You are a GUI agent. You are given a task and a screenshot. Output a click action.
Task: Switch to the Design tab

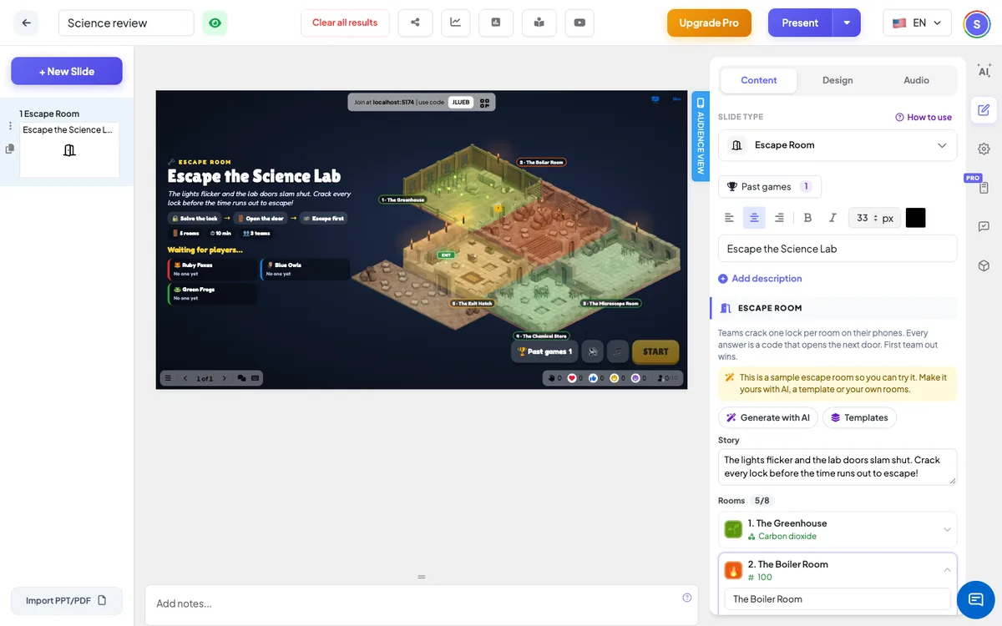[x=838, y=80]
